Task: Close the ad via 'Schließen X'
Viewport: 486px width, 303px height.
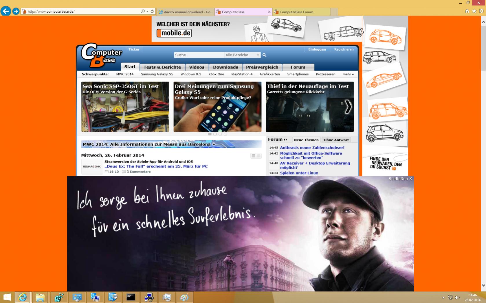Action: [400, 179]
